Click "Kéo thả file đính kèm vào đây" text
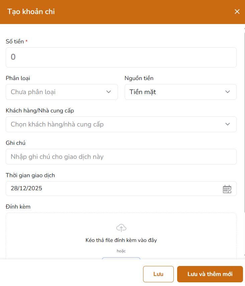The width and height of the screenshot is (245, 286). pyautogui.click(x=121, y=240)
